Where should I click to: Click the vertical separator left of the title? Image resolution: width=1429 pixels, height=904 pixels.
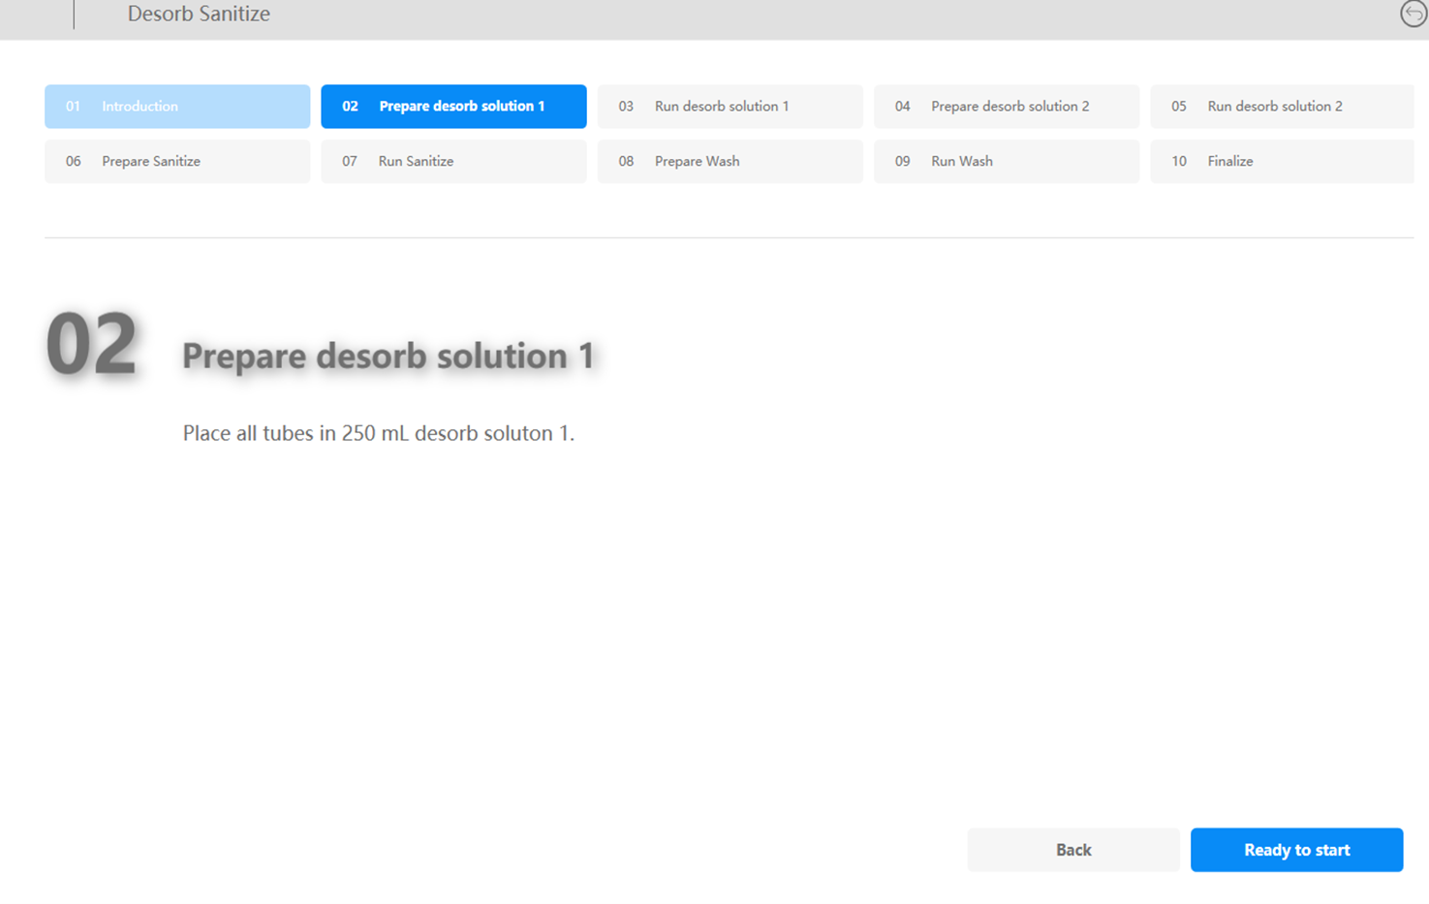74,15
